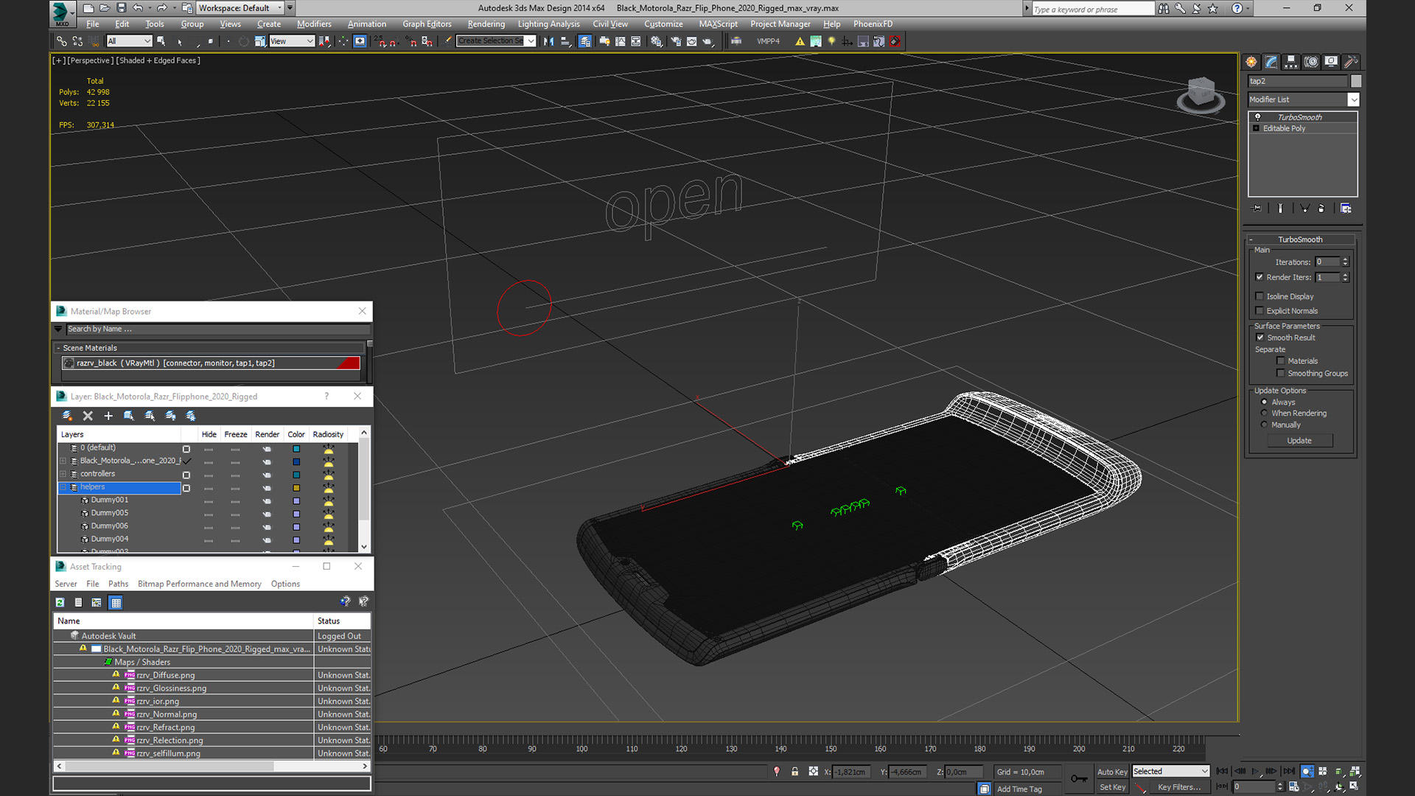The image size is (1415, 796).
Task: Open the Utilities hammer panel icon
Action: pyautogui.click(x=1351, y=62)
